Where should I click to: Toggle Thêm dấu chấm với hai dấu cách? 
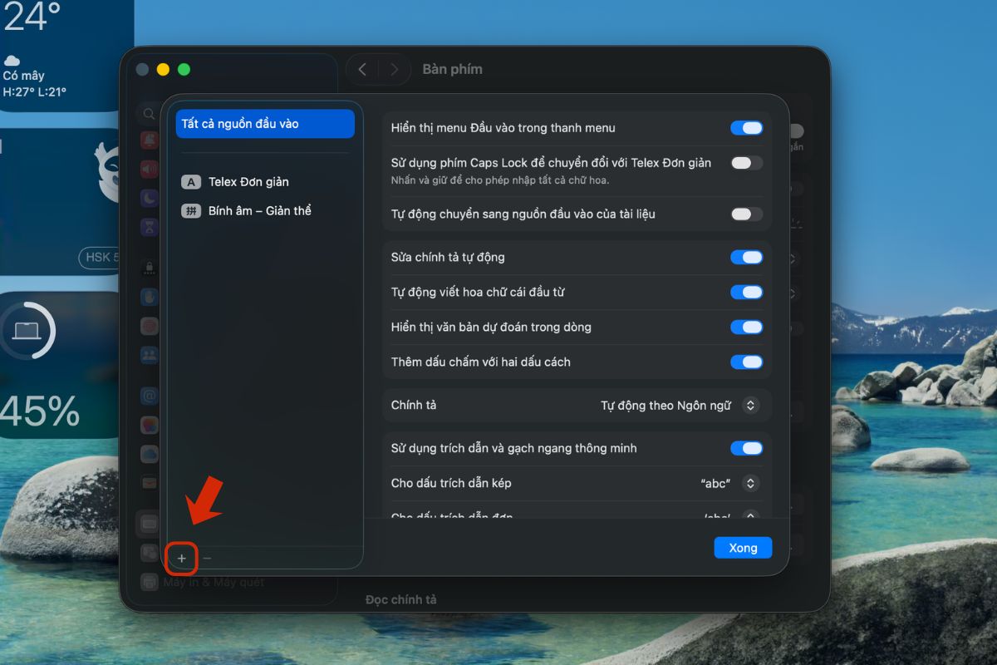(746, 362)
